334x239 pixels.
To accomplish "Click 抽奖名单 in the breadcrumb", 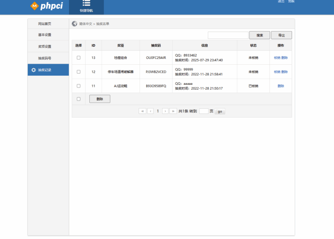I will [103, 24].
